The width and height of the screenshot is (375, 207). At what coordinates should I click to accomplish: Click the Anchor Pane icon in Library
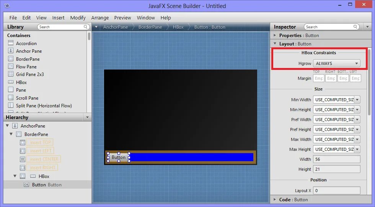pyautogui.click(x=11, y=51)
